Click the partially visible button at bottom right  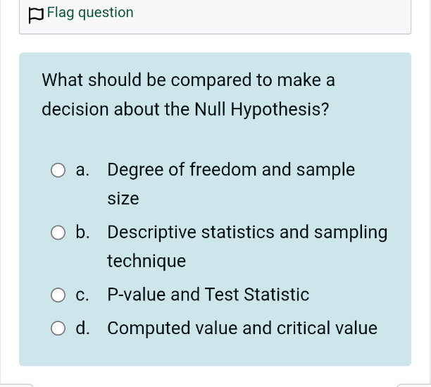(414, 385)
